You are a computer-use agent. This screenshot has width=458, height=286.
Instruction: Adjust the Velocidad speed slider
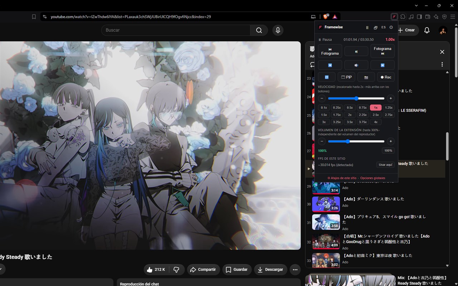356,98
